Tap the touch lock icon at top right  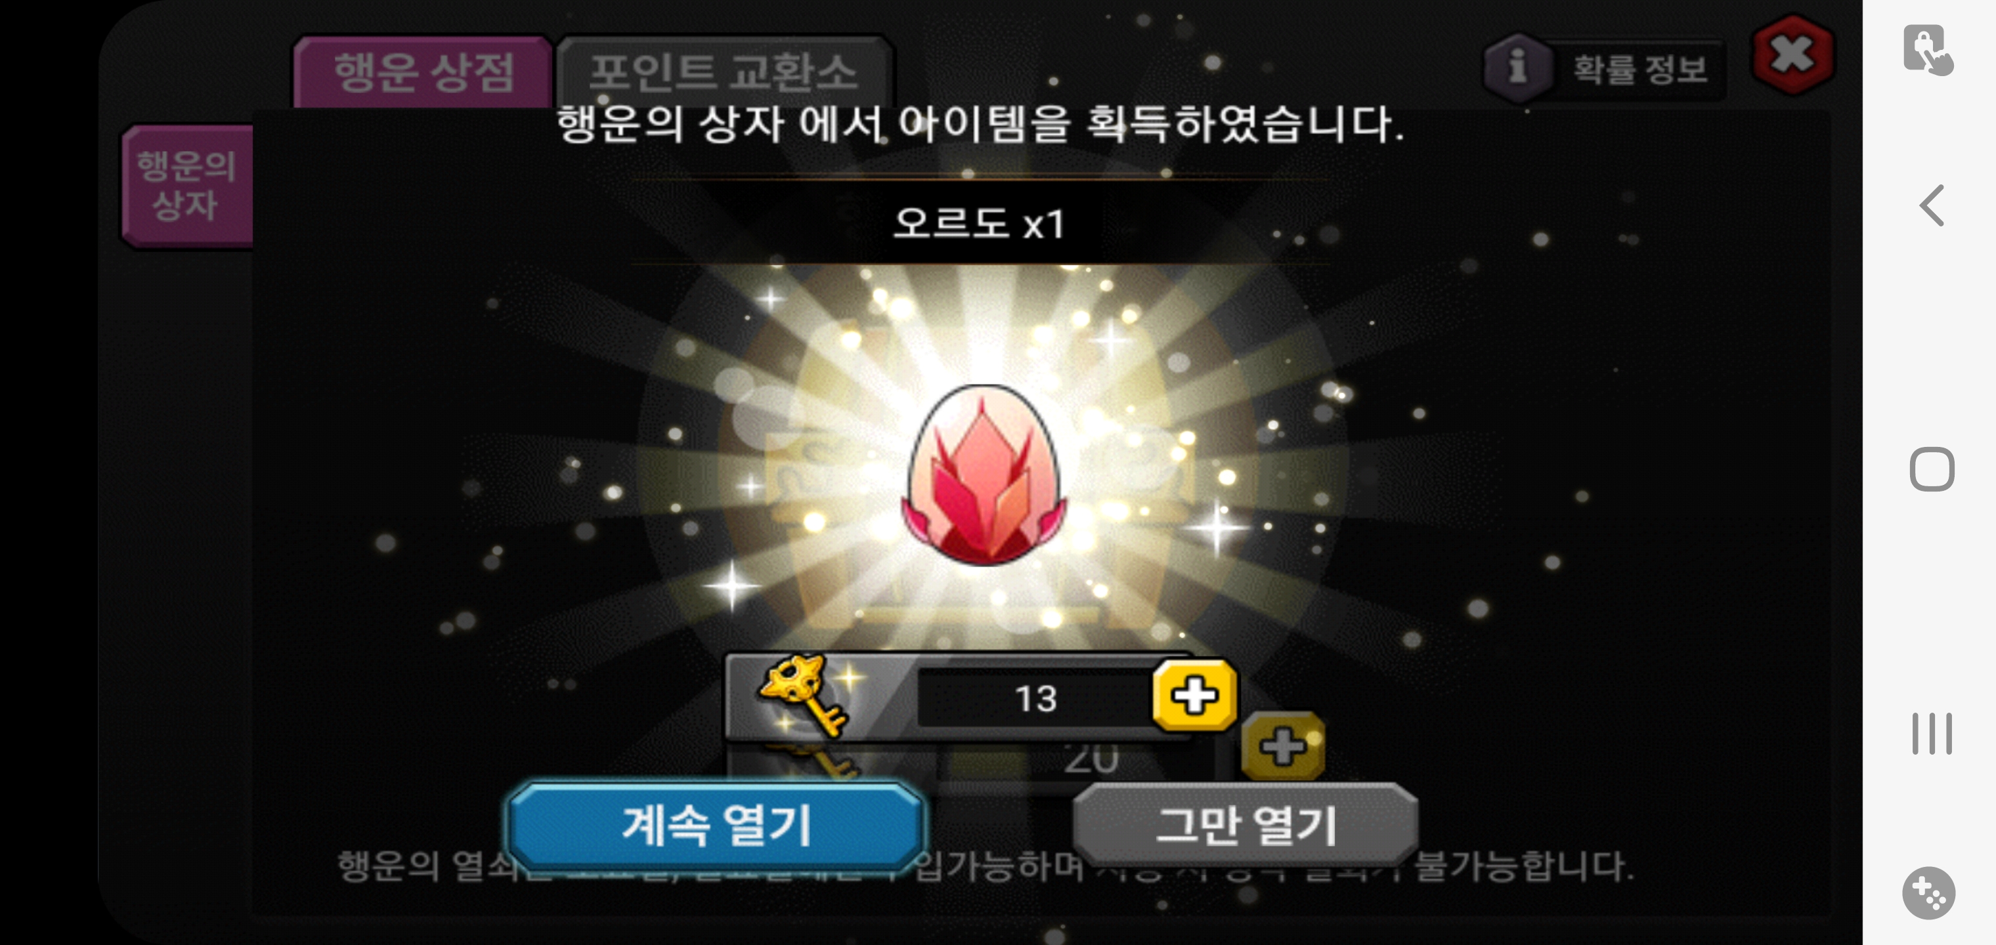1928,50
